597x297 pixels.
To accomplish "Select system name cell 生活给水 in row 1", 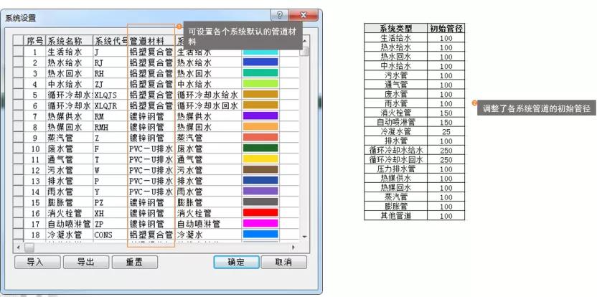I will coord(70,52).
